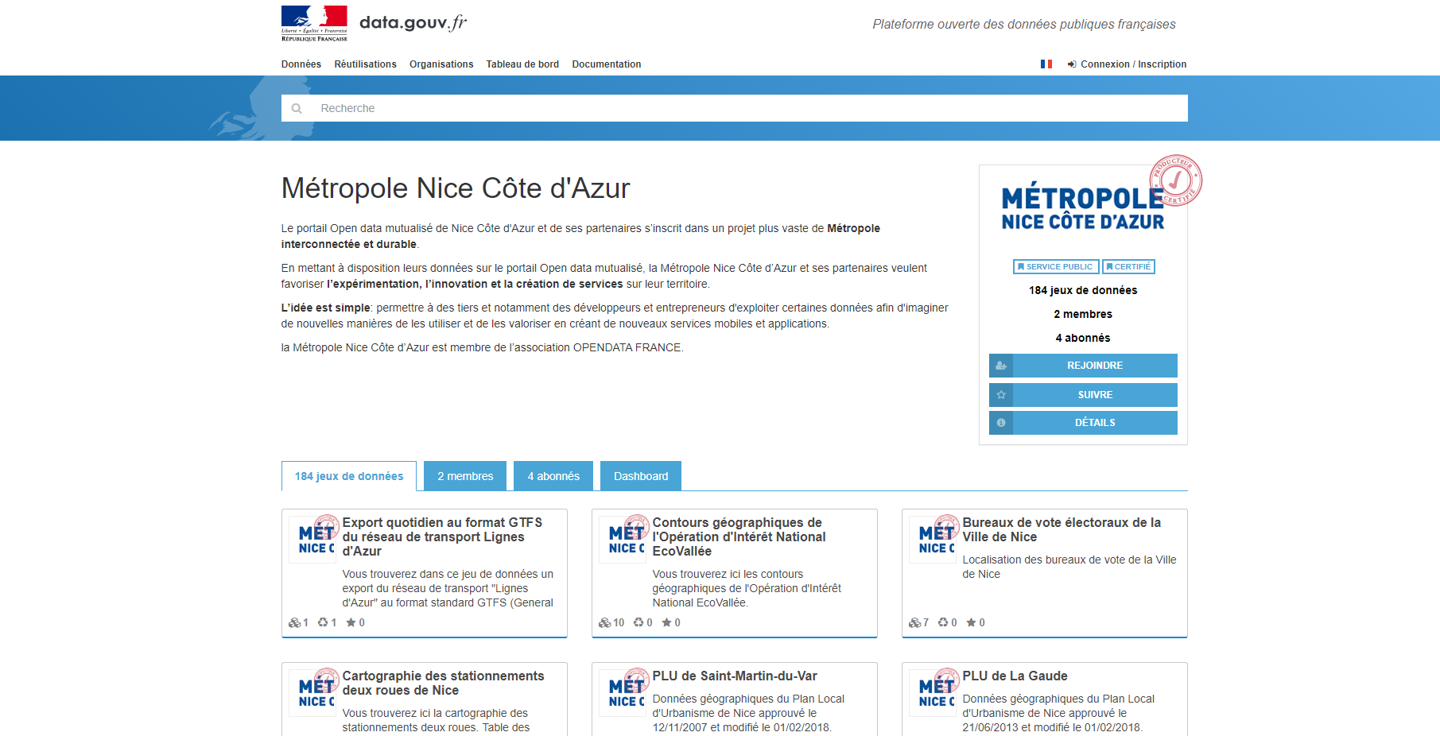Screen dimensions: 1440x736
Task: Click the user icon beside Rejoindre
Action: point(1001,366)
